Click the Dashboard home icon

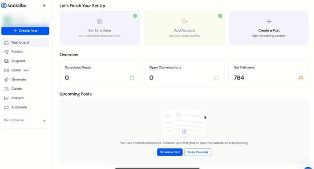point(6,43)
